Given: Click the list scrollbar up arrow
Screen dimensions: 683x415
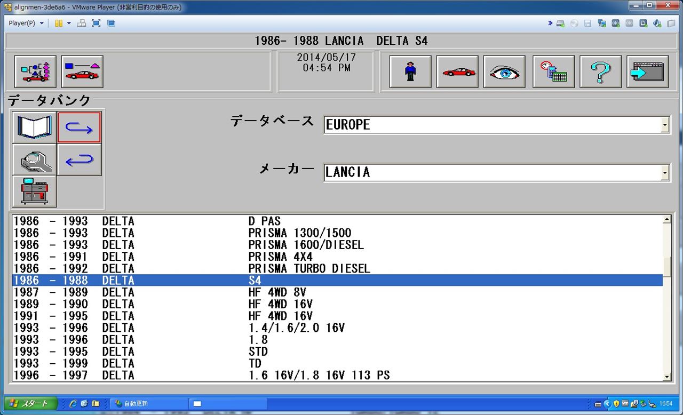Looking at the screenshot, I should point(666,220).
